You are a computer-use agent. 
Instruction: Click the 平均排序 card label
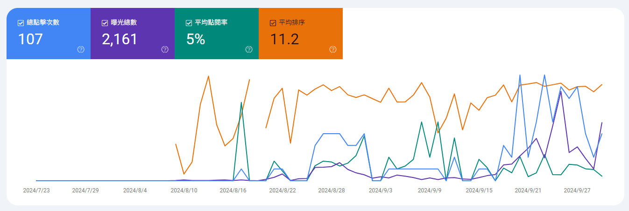(292, 22)
